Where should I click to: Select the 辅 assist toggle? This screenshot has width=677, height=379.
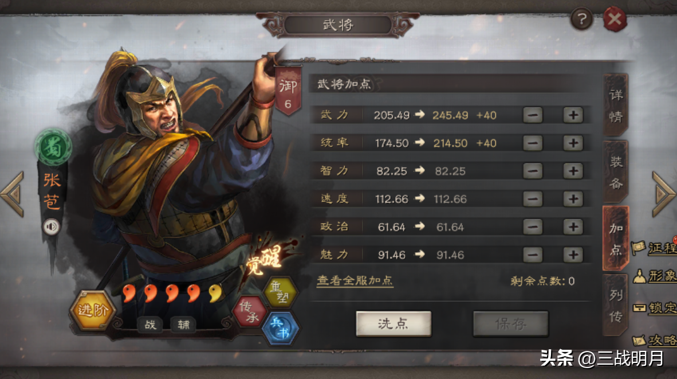coord(183,325)
